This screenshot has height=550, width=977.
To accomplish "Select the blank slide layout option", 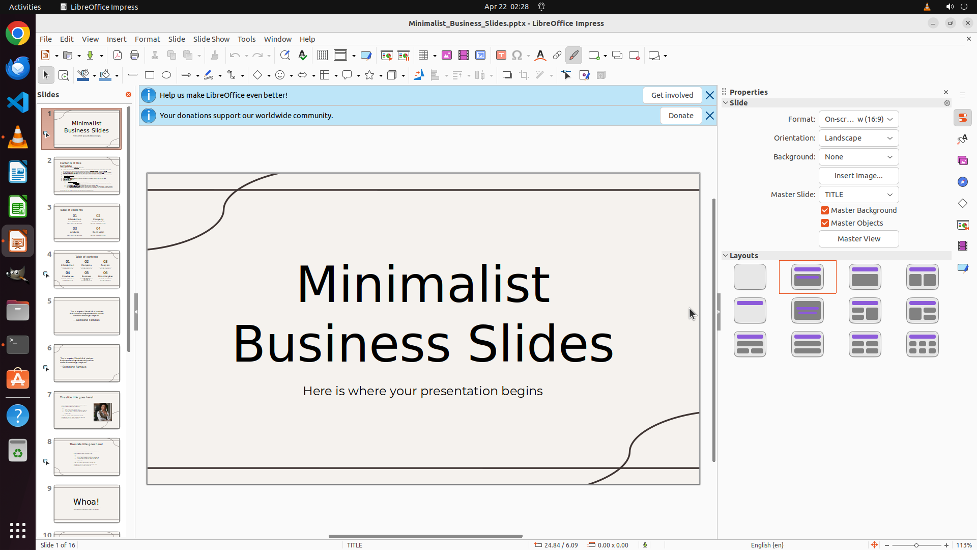I will [x=750, y=277].
